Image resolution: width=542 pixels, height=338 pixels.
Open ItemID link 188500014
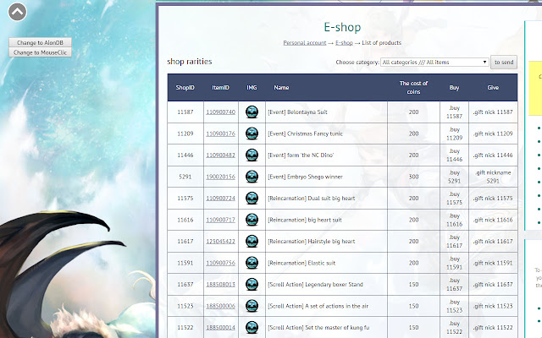click(220, 328)
